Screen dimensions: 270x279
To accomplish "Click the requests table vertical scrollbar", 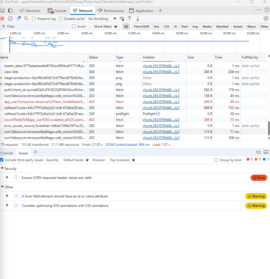I will 269,128.
